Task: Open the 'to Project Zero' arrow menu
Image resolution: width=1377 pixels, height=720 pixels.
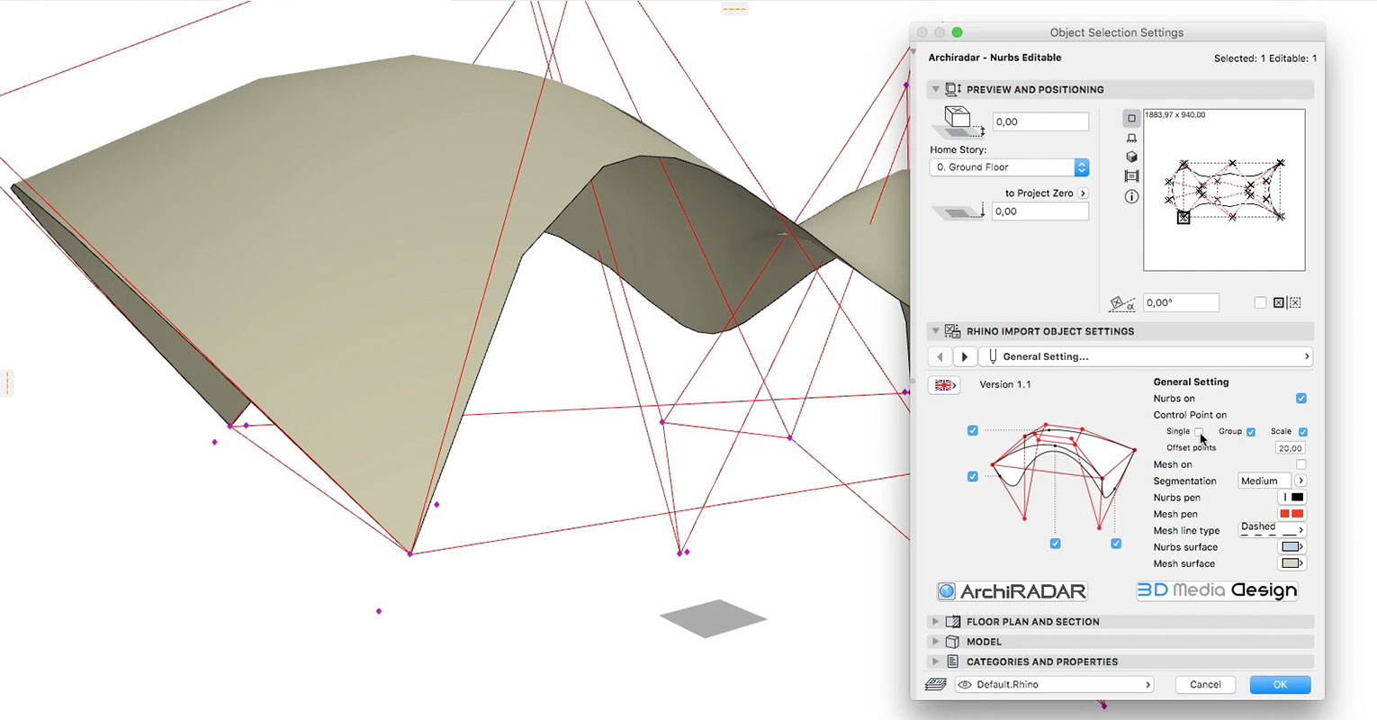Action: 1083,193
